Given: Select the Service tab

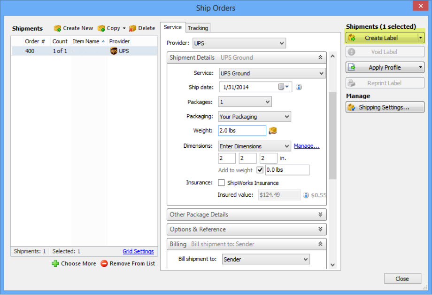Looking at the screenshot, I should click(x=173, y=27).
